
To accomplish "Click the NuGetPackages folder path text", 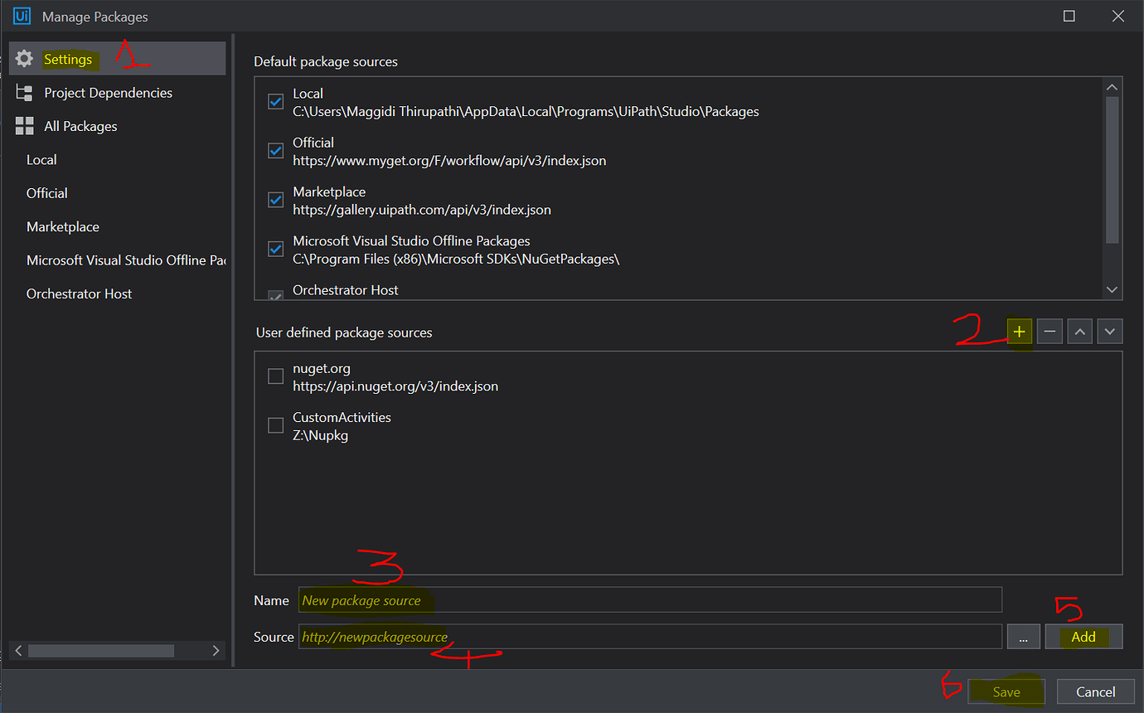I will (456, 259).
